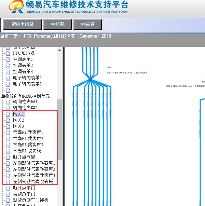Click the page icon beside 驾驶员车门

[x=8, y=194]
